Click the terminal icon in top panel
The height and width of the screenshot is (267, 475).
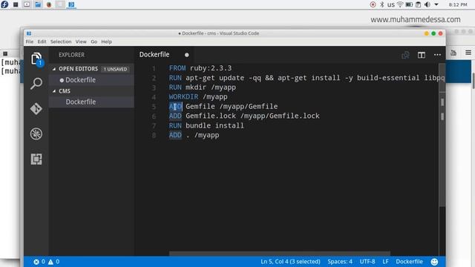(16, 4)
